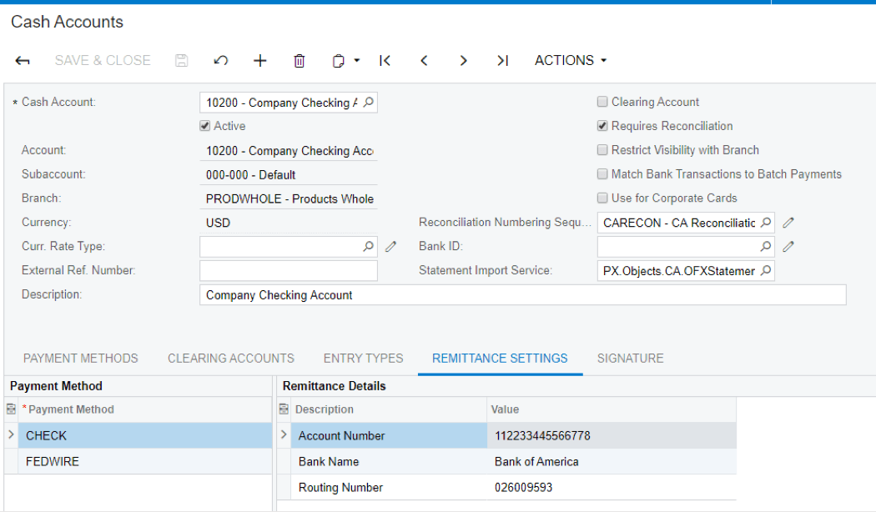The width and height of the screenshot is (876, 512).
Task: Open Statement Import Service lookup magnifier
Action: click(766, 270)
